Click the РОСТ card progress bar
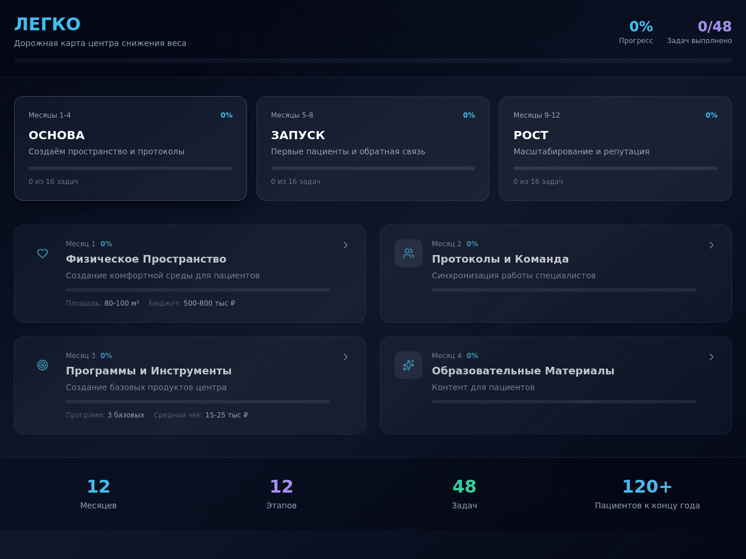This screenshot has height=559, width=746. tap(615, 168)
